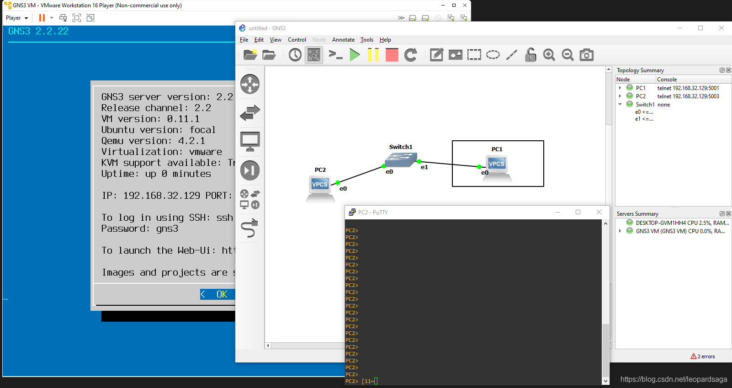This screenshot has width=732, height=388.
Task: Enter full screen mode in VMware Player
Action: (x=77, y=18)
